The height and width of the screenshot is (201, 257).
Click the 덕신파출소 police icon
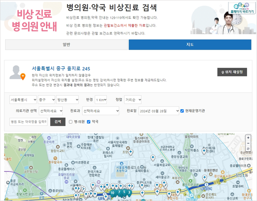tap(192, 146)
